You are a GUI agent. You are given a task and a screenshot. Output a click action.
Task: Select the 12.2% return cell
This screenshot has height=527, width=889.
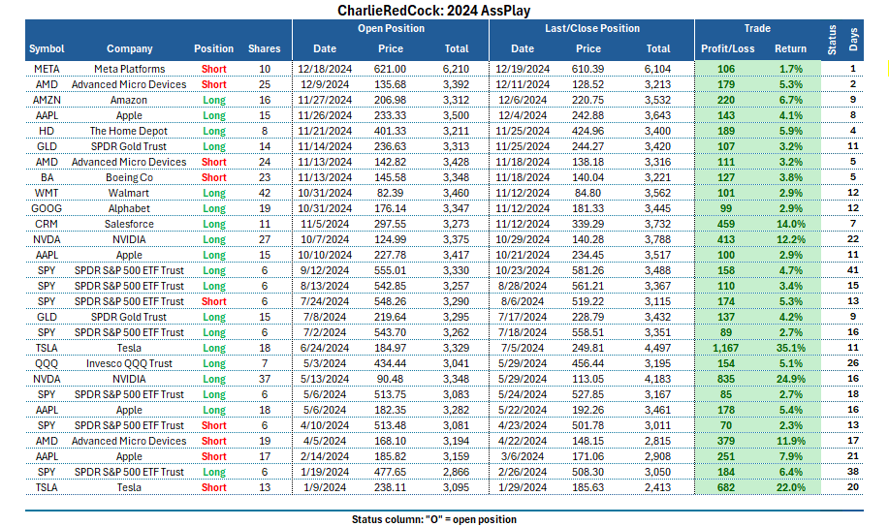tap(790, 239)
